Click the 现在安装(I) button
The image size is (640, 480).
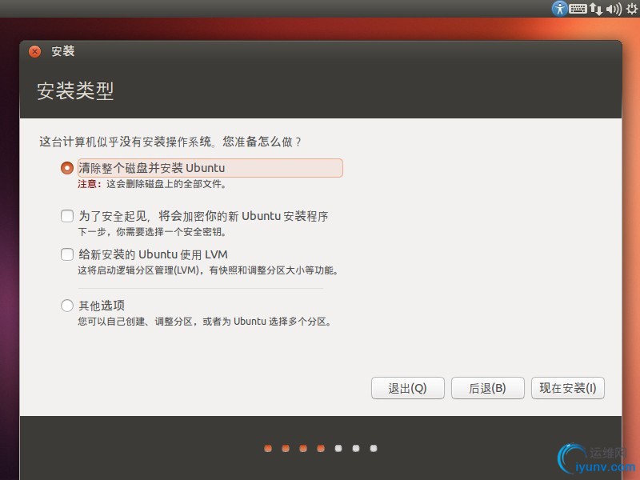[x=568, y=388]
